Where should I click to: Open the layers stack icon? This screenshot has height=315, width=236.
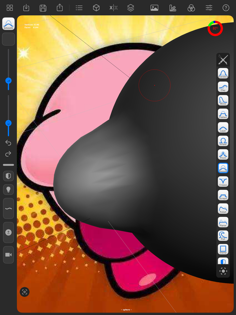pos(131,8)
